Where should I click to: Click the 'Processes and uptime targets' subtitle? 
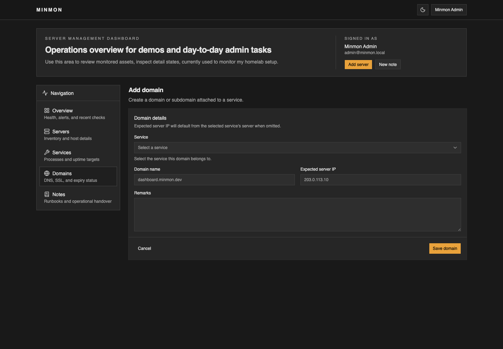pyautogui.click(x=72, y=159)
